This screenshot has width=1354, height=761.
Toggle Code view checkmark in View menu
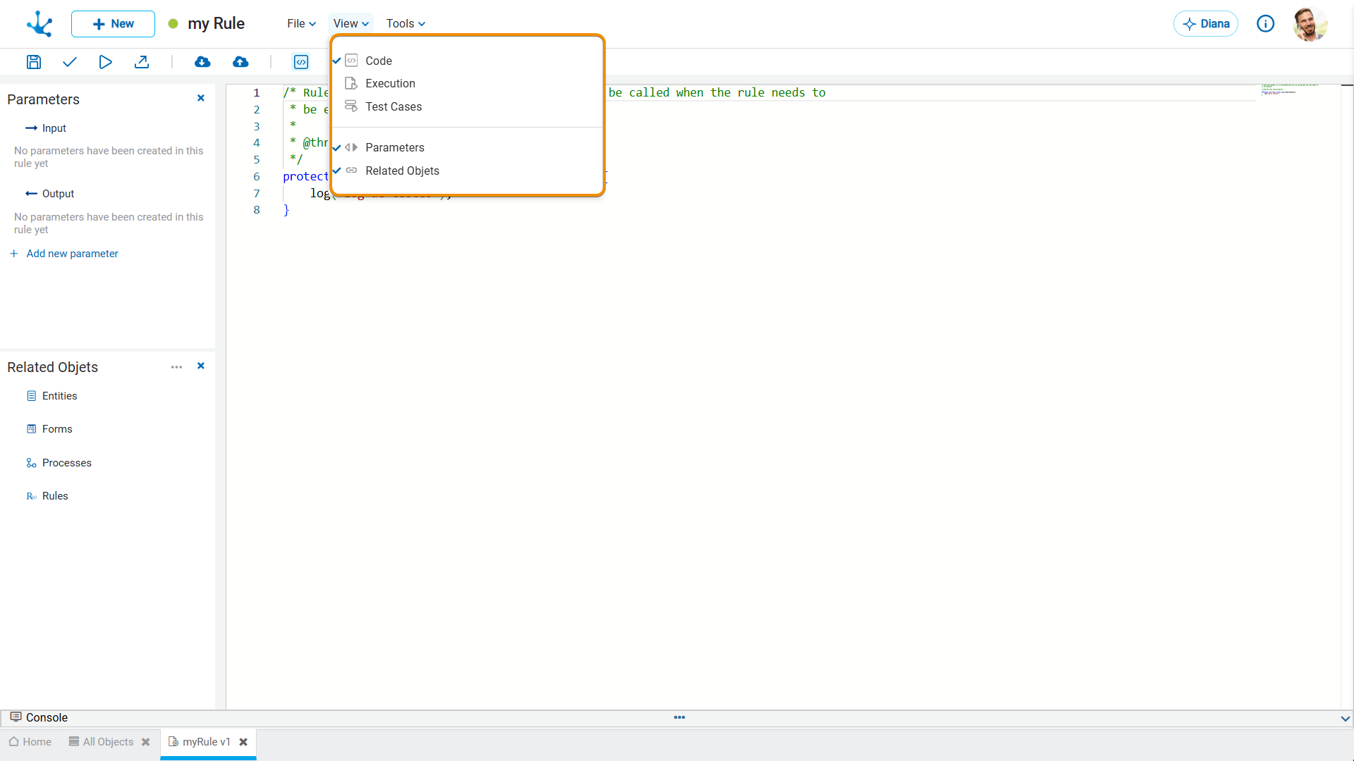pyautogui.click(x=378, y=61)
